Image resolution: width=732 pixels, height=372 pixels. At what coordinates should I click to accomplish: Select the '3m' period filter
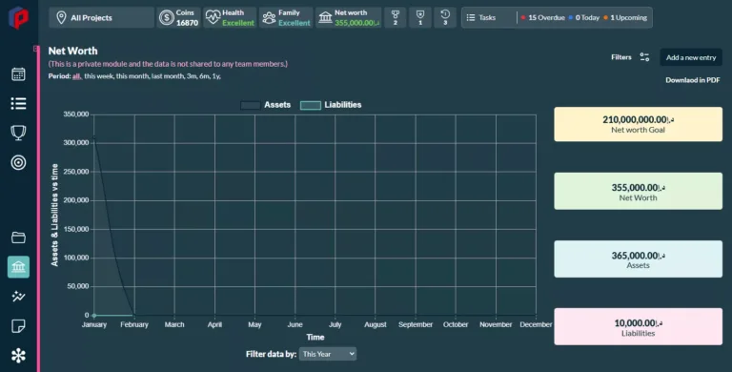click(192, 76)
